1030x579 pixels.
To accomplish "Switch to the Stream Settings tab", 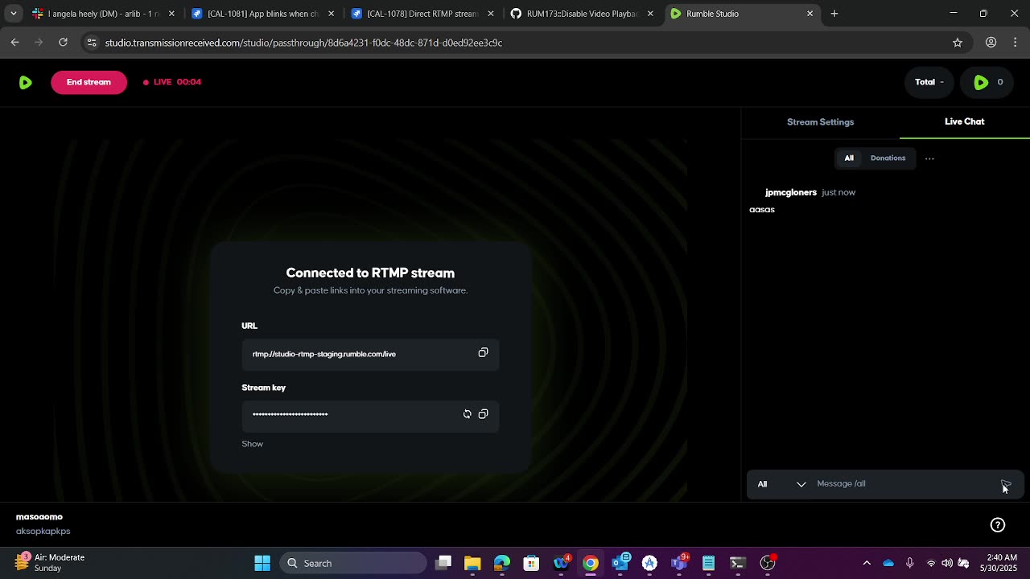I will pyautogui.click(x=820, y=122).
